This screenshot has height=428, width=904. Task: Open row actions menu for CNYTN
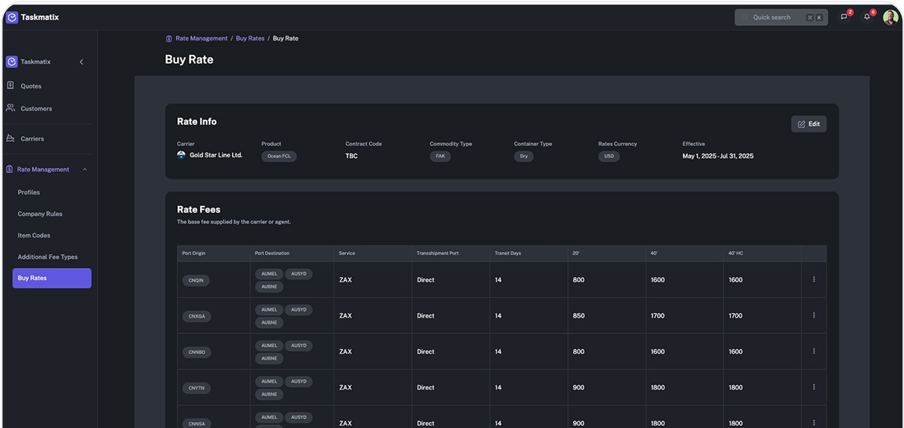click(814, 387)
